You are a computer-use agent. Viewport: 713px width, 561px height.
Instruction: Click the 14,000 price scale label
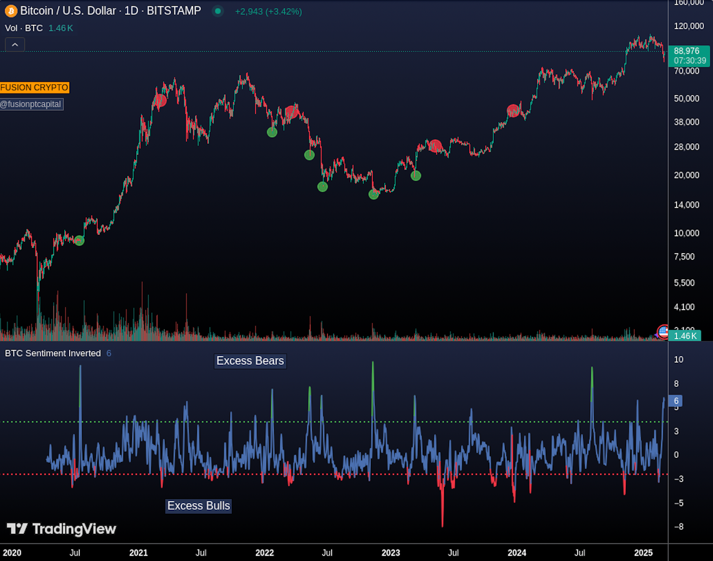[x=686, y=205]
